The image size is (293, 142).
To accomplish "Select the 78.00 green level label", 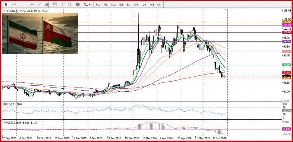I will coord(287,65).
